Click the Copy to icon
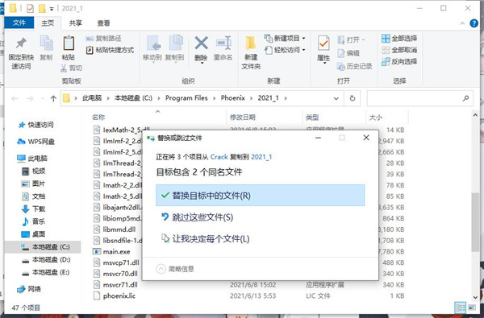 point(175,43)
